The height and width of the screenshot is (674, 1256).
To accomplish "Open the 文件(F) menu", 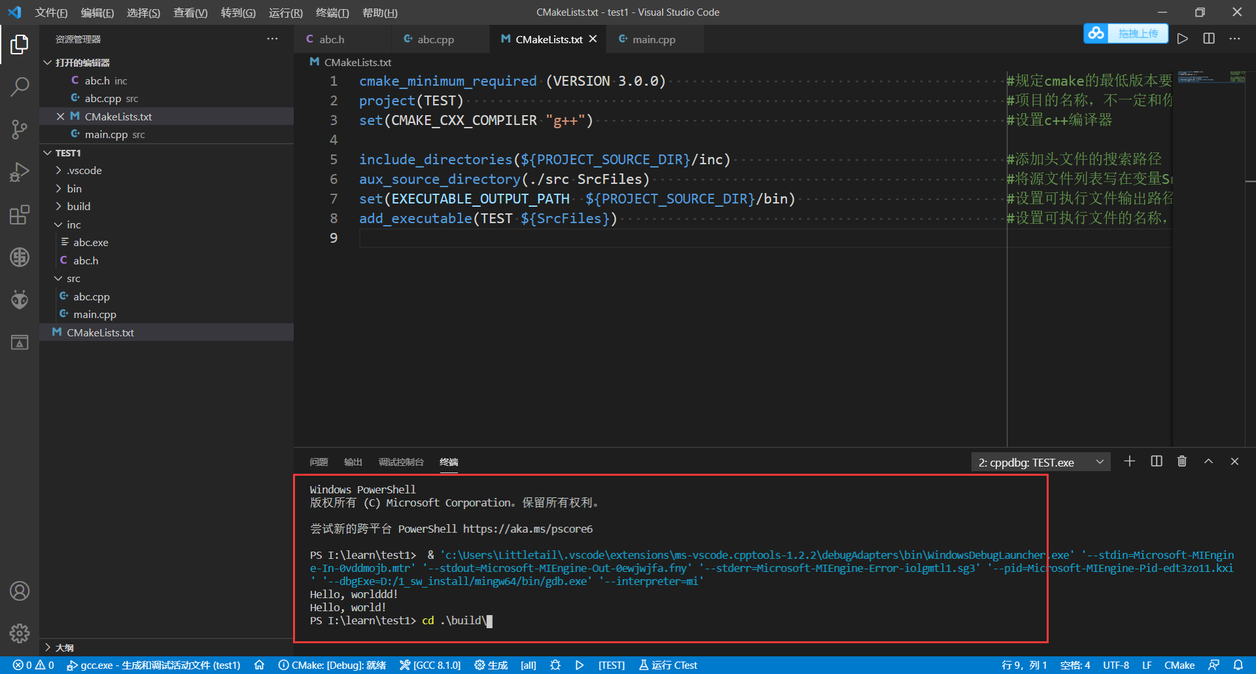I will point(51,12).
